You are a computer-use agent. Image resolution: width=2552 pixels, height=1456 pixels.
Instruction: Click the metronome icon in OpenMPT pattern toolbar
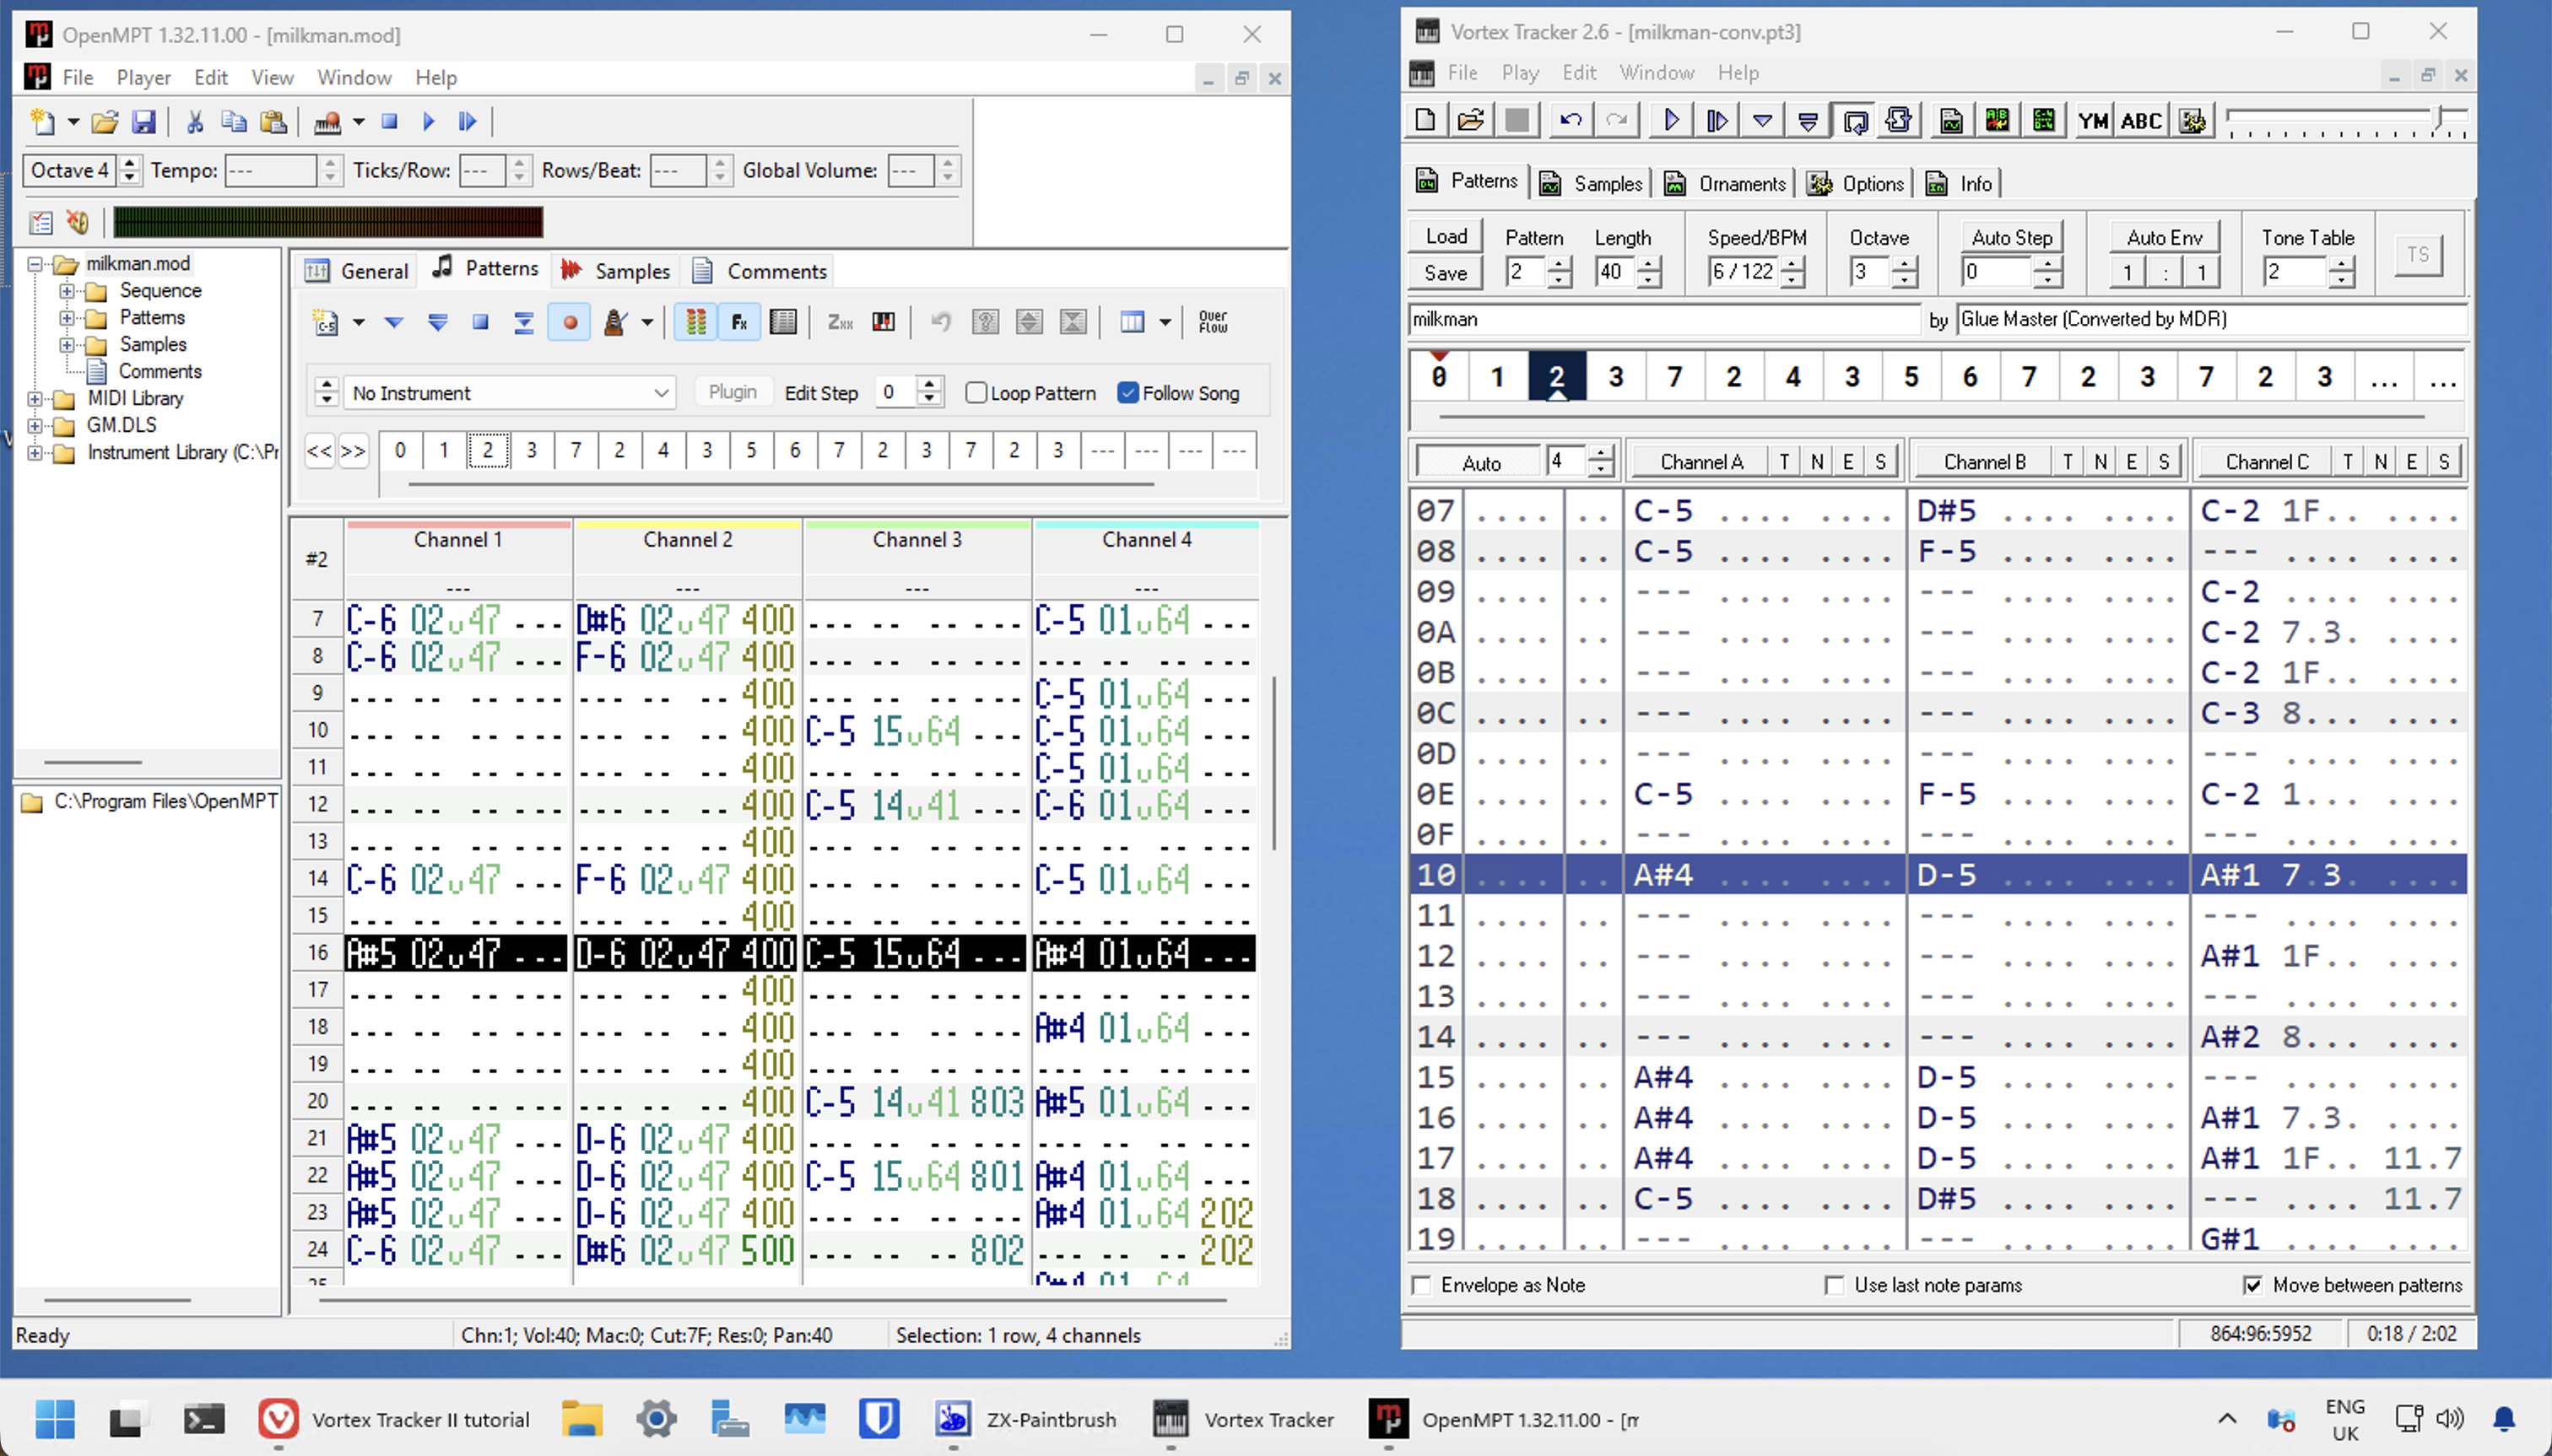(615, 322)
